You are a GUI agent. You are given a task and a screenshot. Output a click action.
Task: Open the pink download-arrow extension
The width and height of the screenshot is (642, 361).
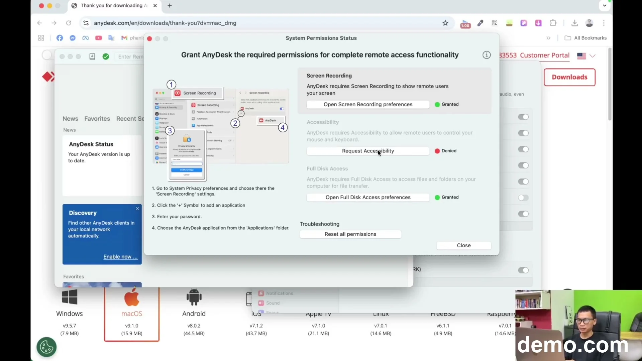click(x=538, y=23)
